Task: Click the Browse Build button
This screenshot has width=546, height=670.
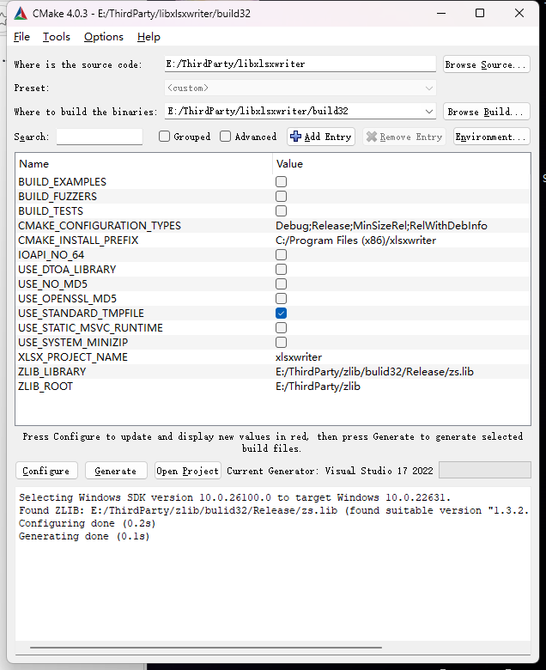Action: [486, 112]
